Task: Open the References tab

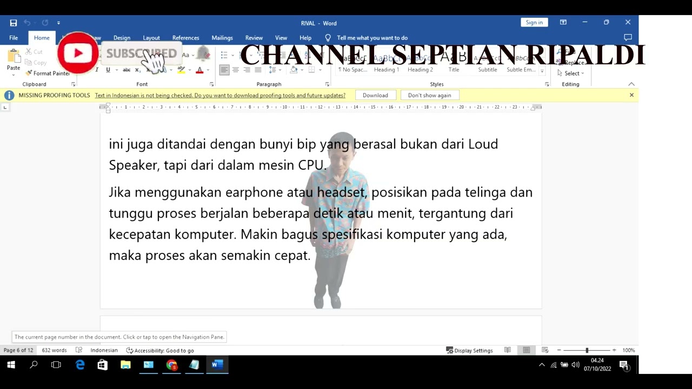Action: click(x=185, y=38)
